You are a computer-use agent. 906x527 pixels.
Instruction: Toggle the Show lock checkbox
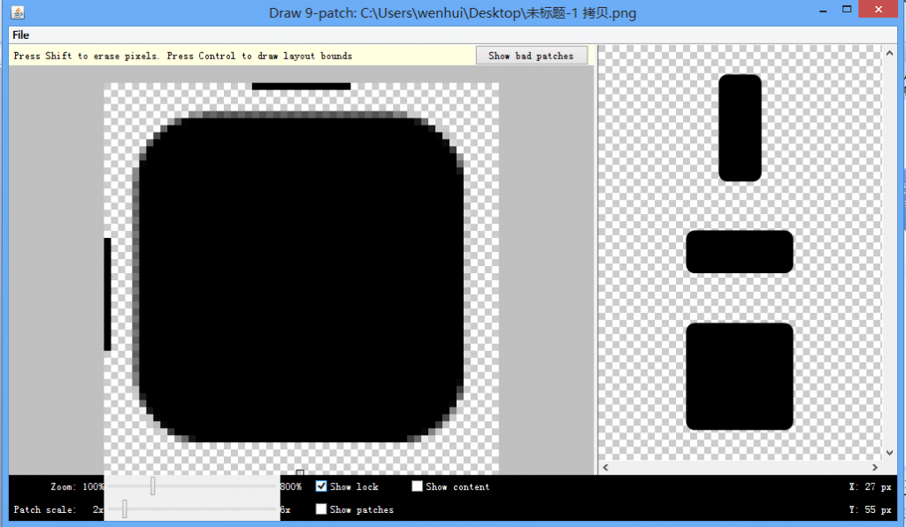321,486
